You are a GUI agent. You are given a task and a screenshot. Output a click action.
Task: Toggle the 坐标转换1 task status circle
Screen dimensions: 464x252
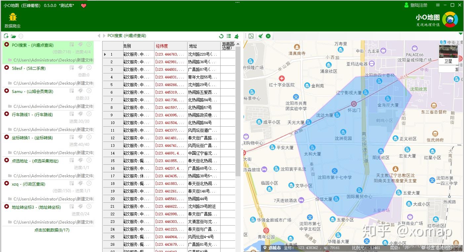(6, 137)
